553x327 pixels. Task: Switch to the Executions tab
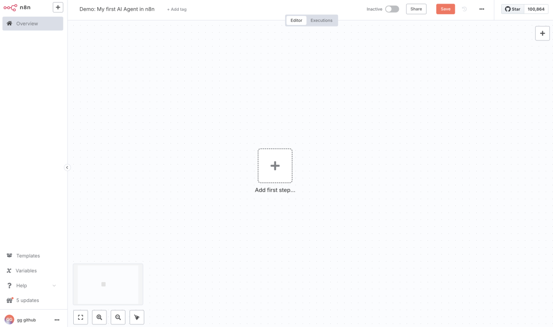(321, 20)
